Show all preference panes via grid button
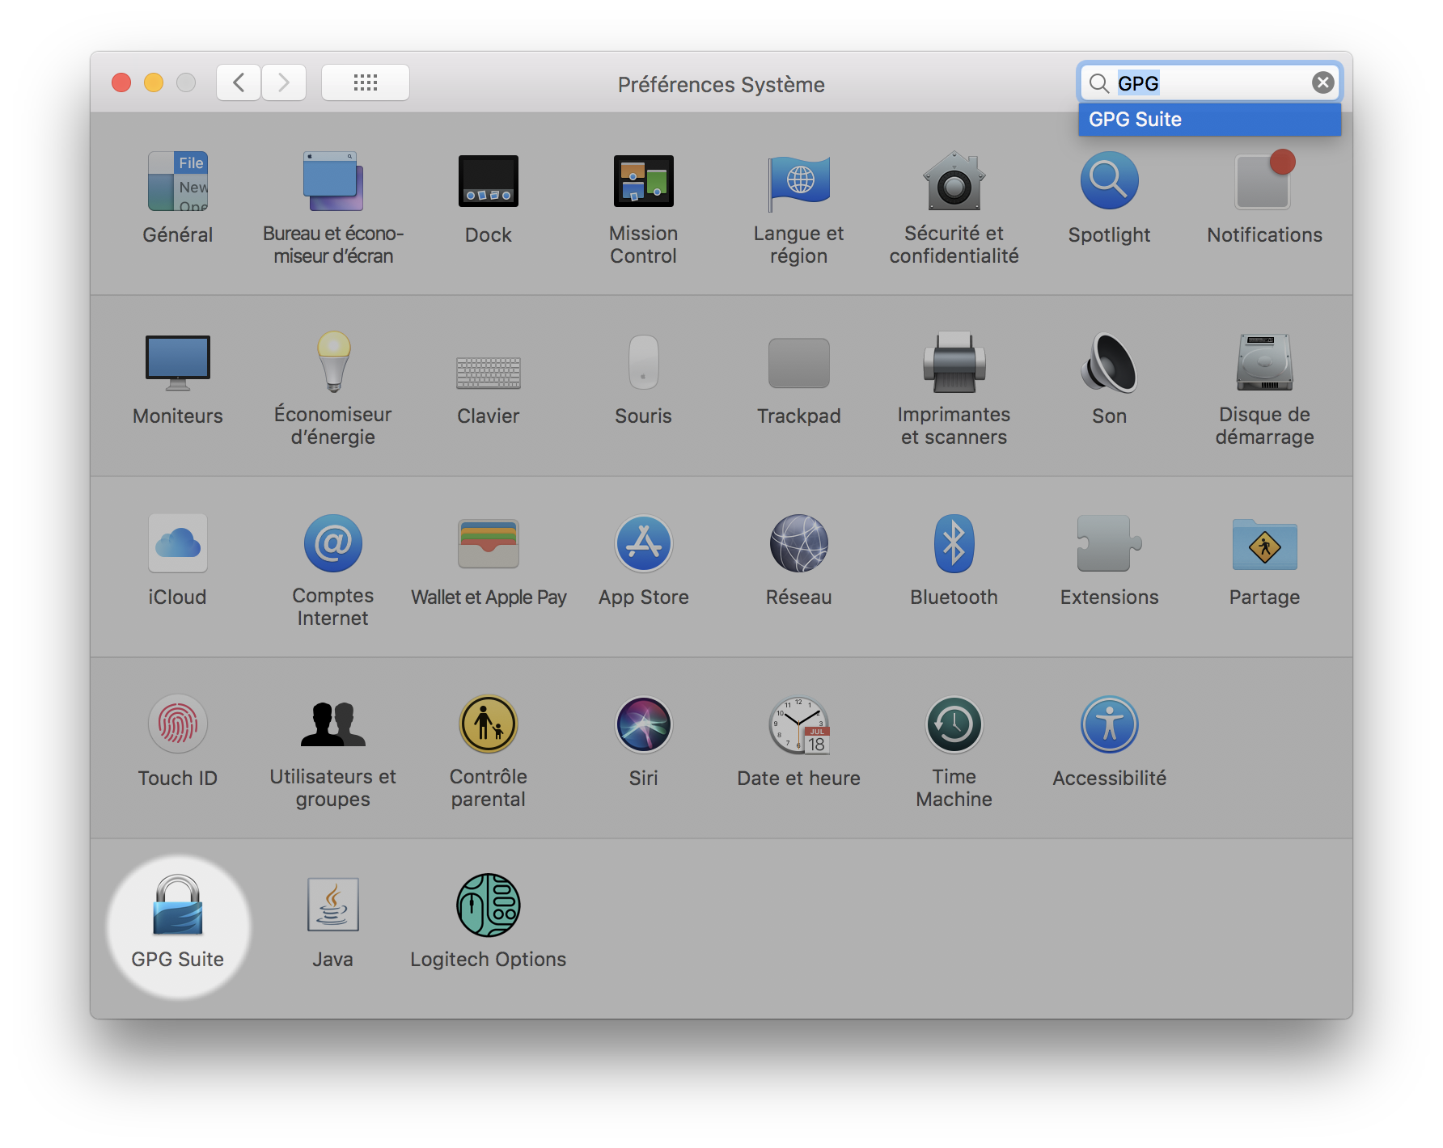 (x=366, y=82)
